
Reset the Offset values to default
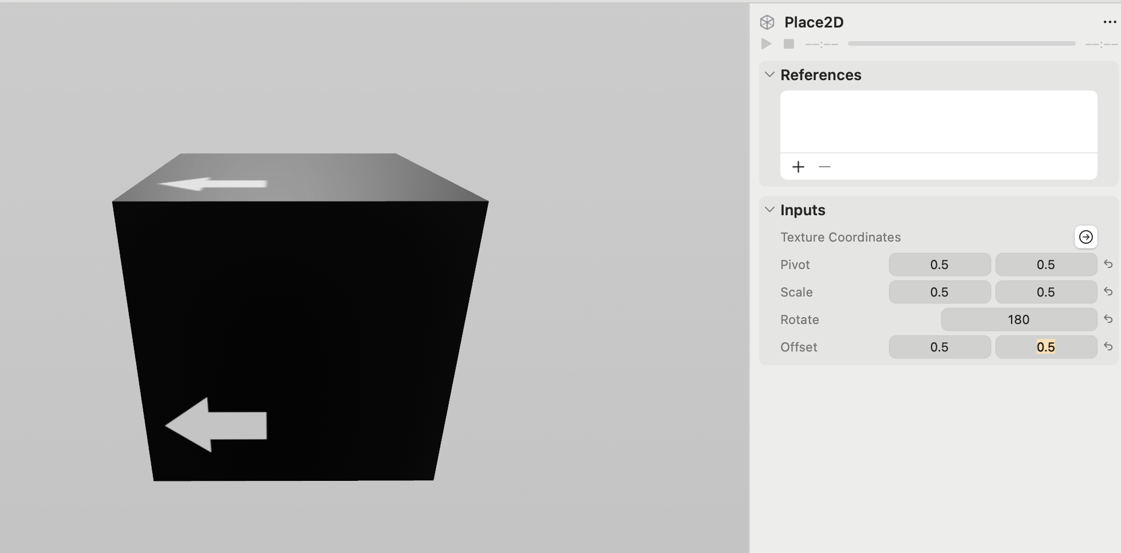click(1109, 346)
